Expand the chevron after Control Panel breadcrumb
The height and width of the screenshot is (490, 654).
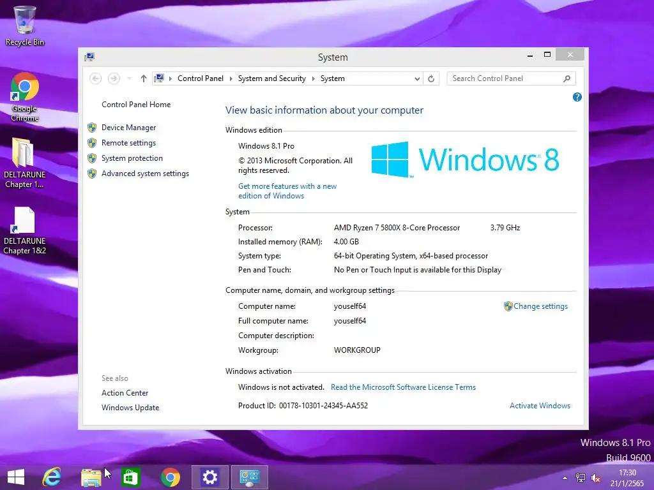click(231, 78)
